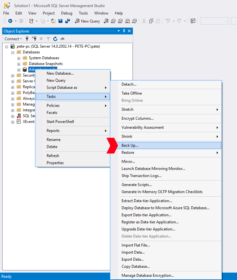Open the Window menu

[x=101, y=13]
